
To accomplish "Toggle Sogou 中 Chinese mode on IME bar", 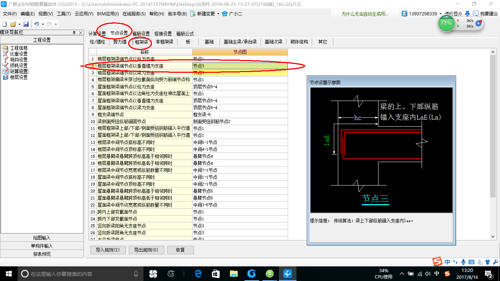I will [x=448, y=262].
